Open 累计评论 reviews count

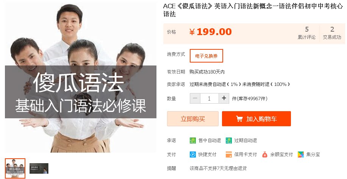coord(306,33)
